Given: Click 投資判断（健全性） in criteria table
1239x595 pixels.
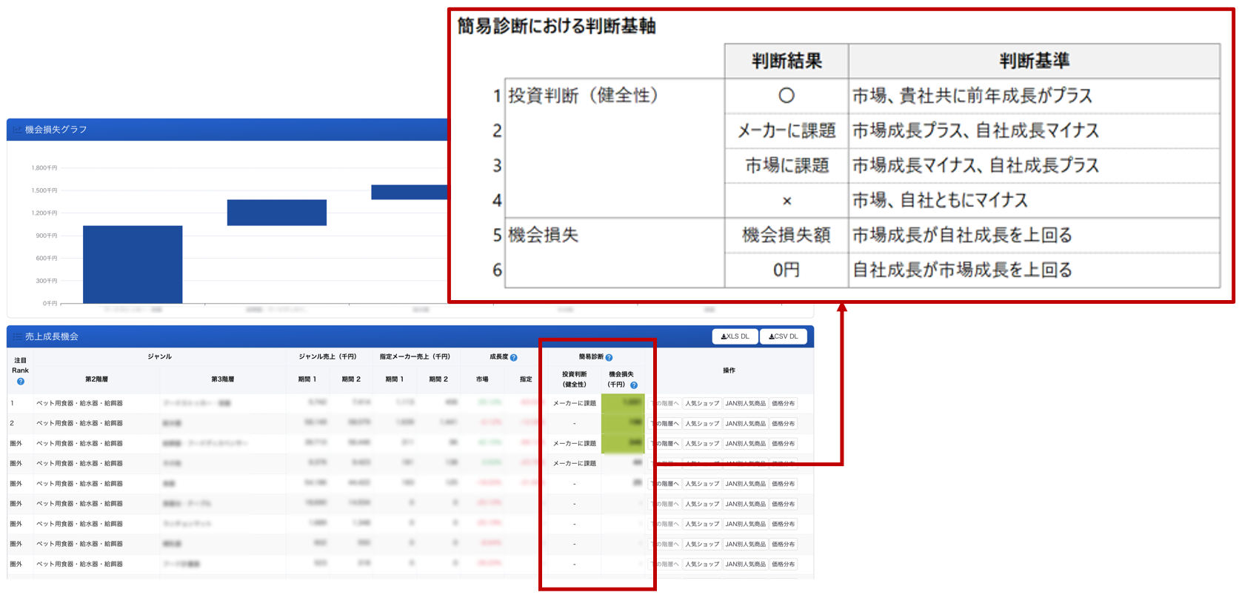Looking at the screenshot, I should (x=584, y=96).
